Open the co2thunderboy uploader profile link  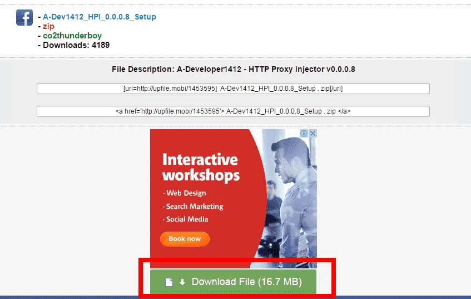pyautogui.click(x=72, y=36)
